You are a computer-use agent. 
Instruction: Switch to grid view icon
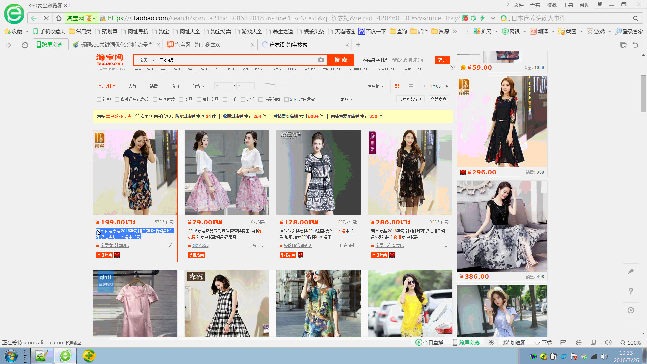pyautogui.click(x=397, y=86)
